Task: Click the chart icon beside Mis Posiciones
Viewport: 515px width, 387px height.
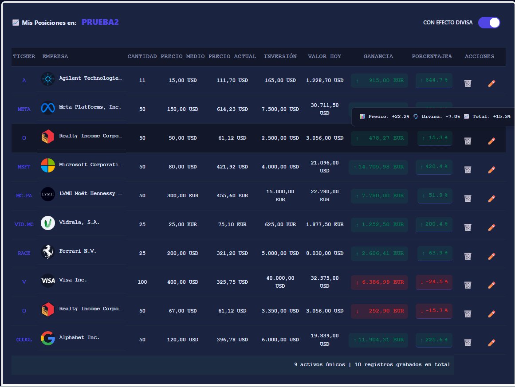Action: (16, 23)
